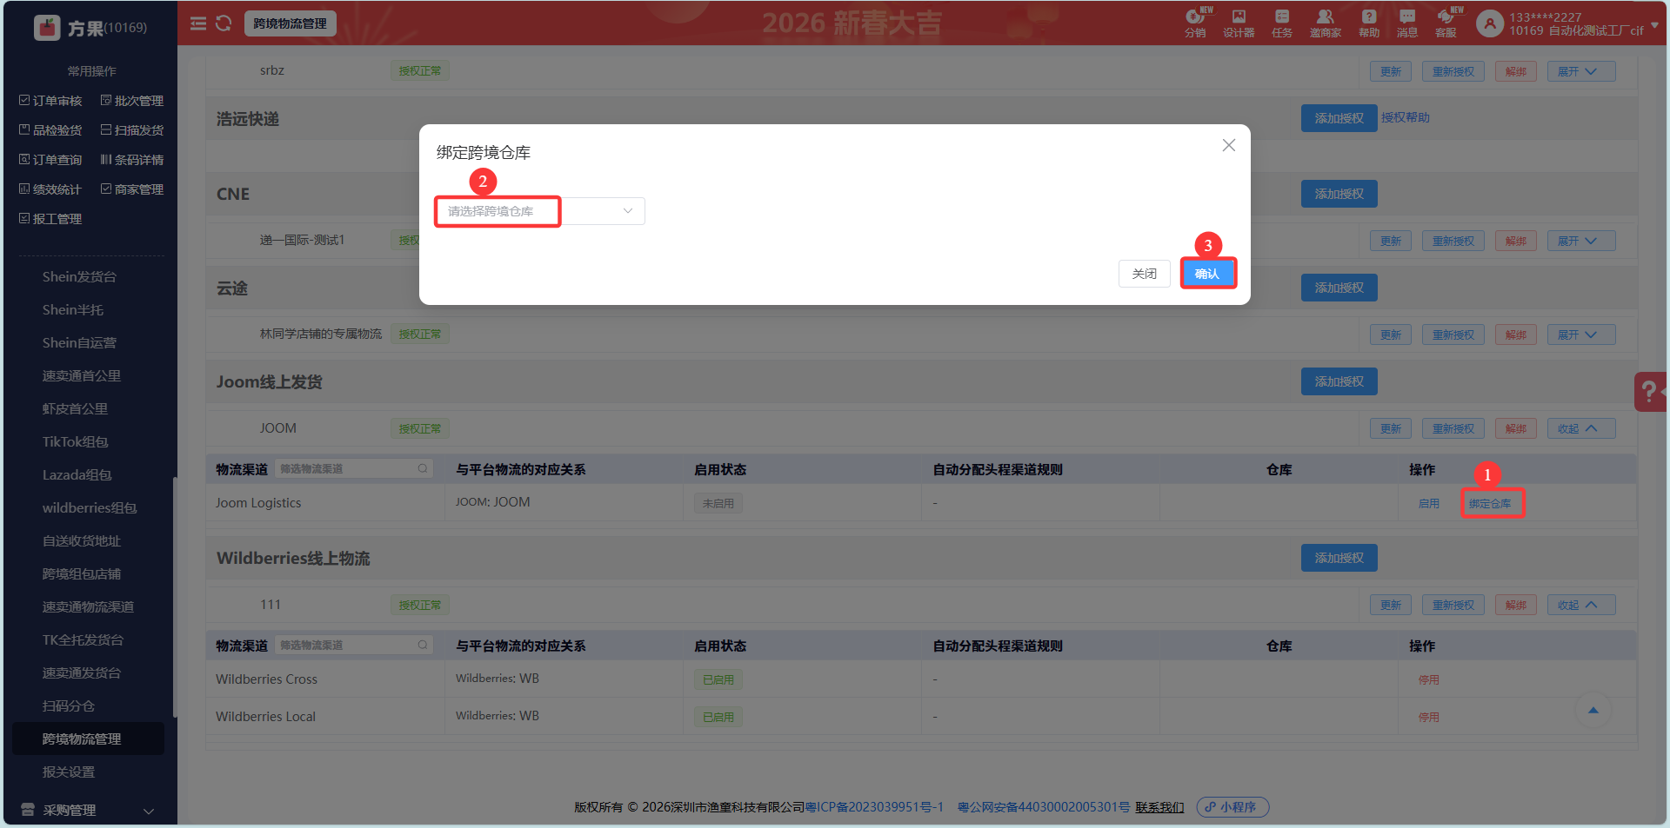1670x828 pixels.
Task: Click search icon in Joom 筛选物流渠道 filter
Action: tap(423, 468)
